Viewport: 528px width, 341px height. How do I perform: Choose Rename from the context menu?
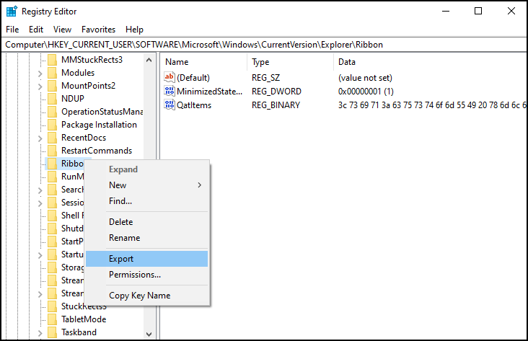[x=147, y=238]
